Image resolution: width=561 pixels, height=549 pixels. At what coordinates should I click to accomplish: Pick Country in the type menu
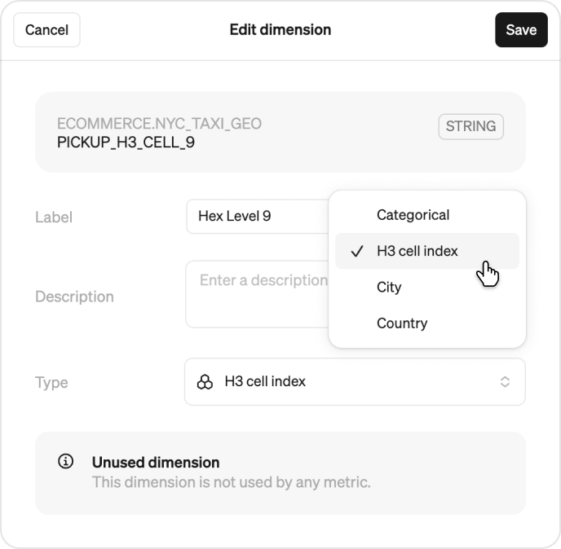(x=426, y=323)
